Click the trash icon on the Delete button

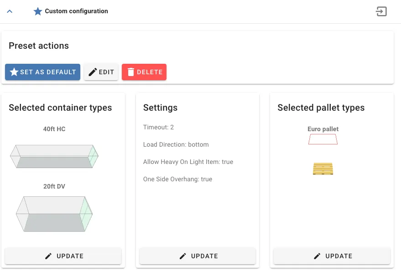click(131, 72)
